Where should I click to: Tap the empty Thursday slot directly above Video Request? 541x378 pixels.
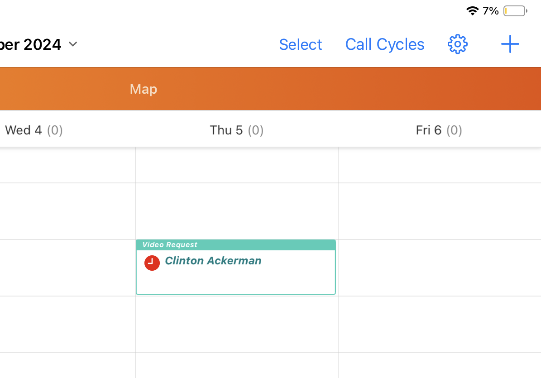coord(236,211)
